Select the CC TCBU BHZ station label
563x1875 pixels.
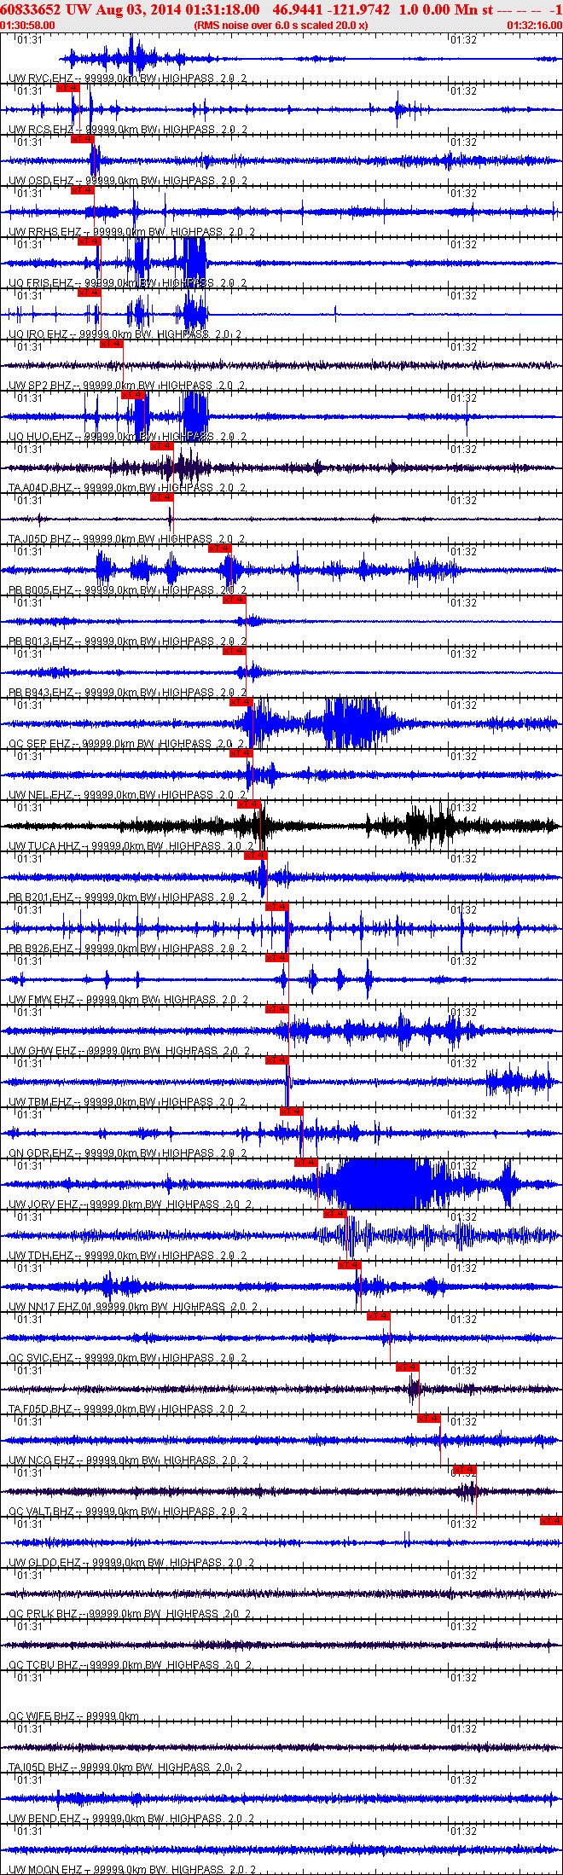click(131, 1665)
